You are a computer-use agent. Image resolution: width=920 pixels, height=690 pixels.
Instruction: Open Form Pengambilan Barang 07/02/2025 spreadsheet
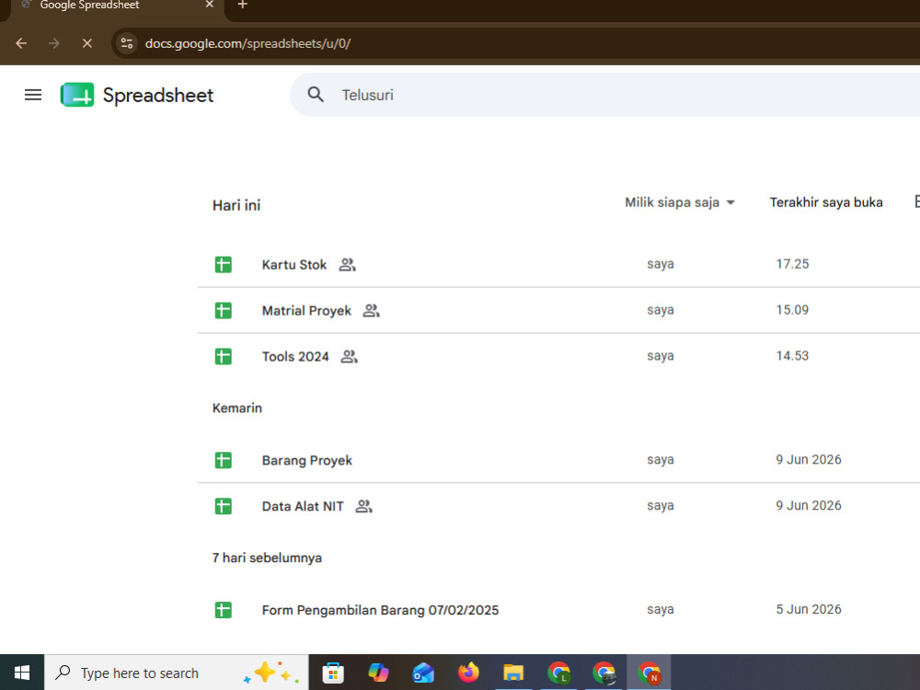click(380, 610)
